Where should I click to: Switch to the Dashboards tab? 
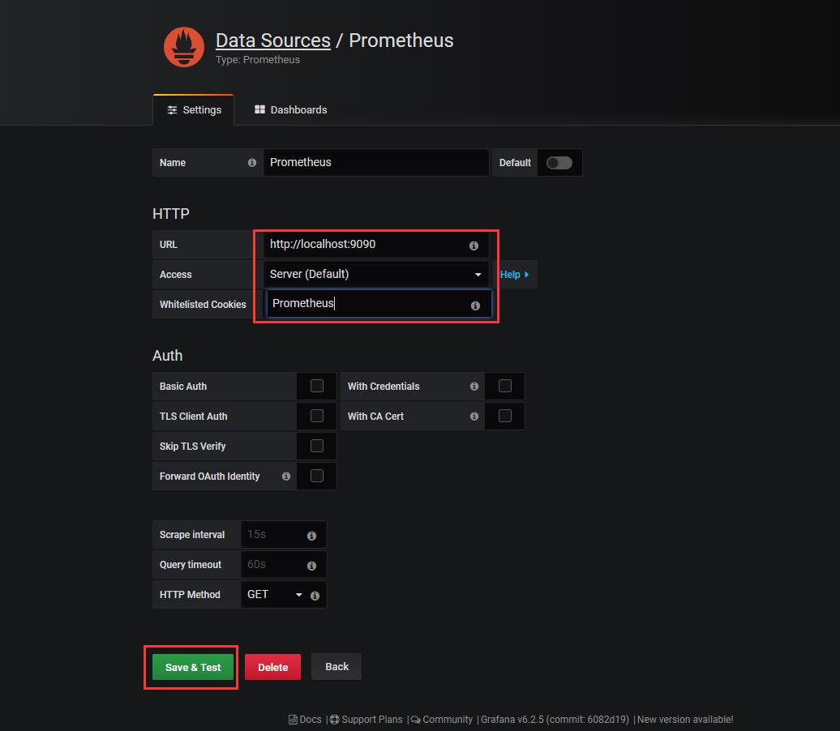click(290, 109)
